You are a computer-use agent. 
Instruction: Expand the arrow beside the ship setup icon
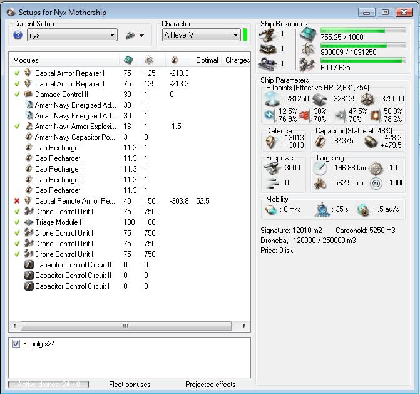click(x=141, y=35)
